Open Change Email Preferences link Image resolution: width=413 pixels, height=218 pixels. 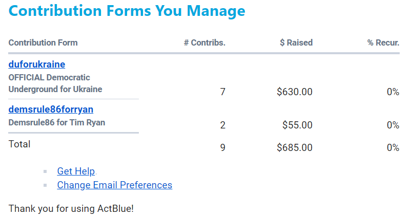click(114, 185)
